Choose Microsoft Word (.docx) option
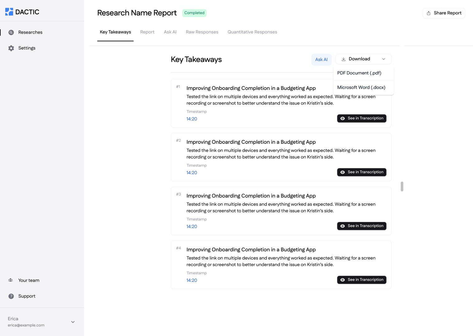 pos(361,87)
